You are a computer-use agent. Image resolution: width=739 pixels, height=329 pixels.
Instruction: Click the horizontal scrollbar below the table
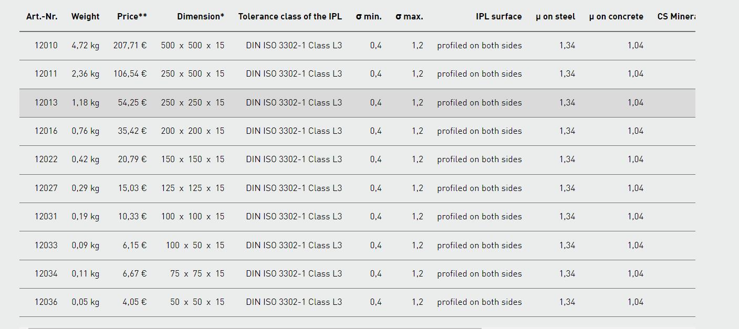click(255, 327)
